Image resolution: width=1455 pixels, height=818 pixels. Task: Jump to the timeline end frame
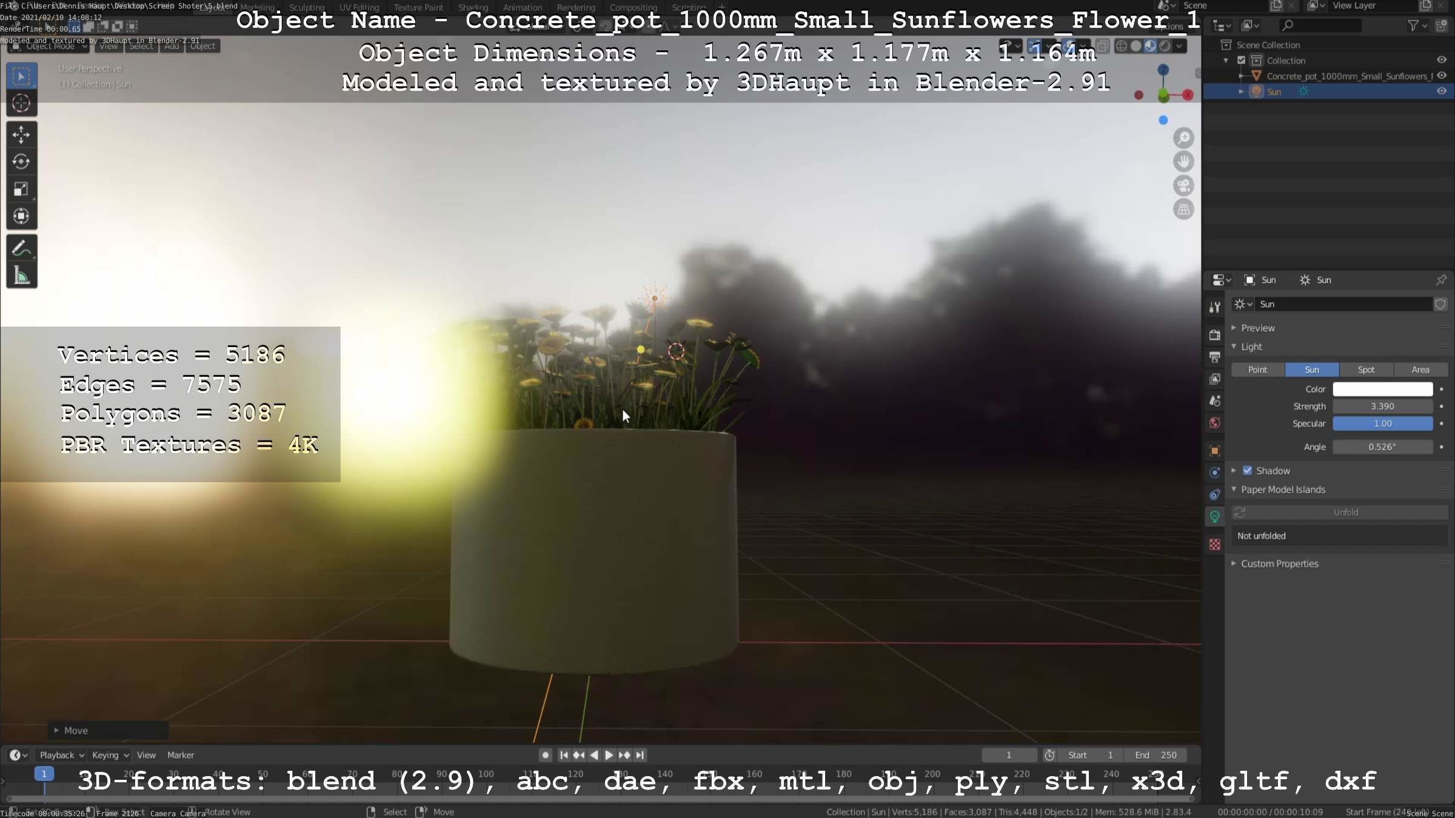pos(640,755)
